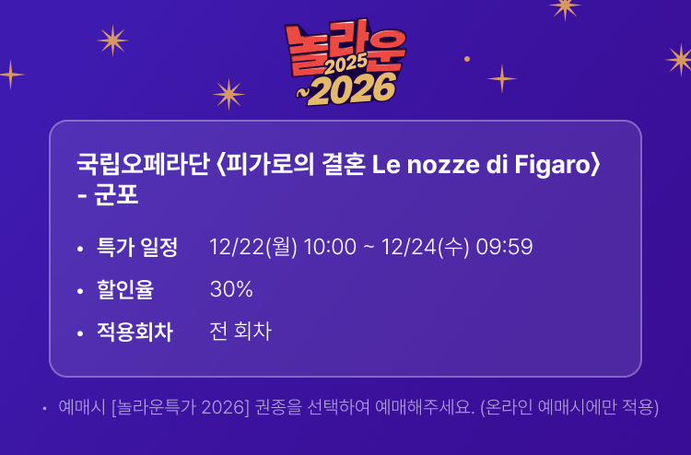
Task: Click the star sparkle left of the logo
Action: (x=112, y=40)
